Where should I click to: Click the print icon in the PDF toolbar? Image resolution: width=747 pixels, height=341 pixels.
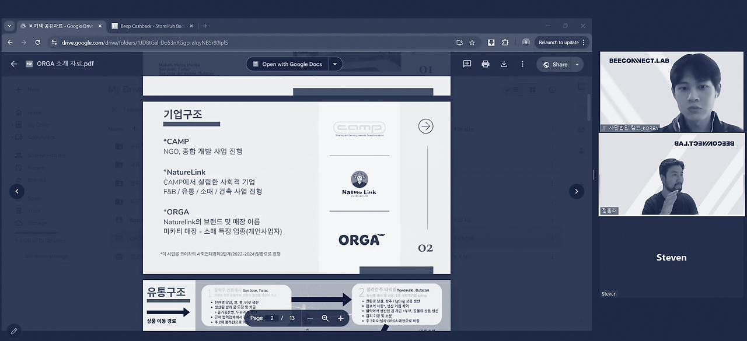[485, 64]
